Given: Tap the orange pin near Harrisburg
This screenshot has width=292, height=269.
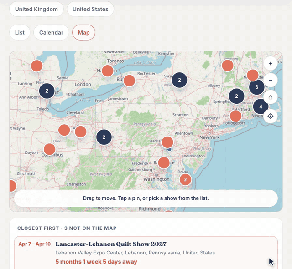Looking at the screenshot, I should (x=167, y=142).
